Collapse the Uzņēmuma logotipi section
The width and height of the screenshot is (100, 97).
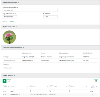pos(17,27)
